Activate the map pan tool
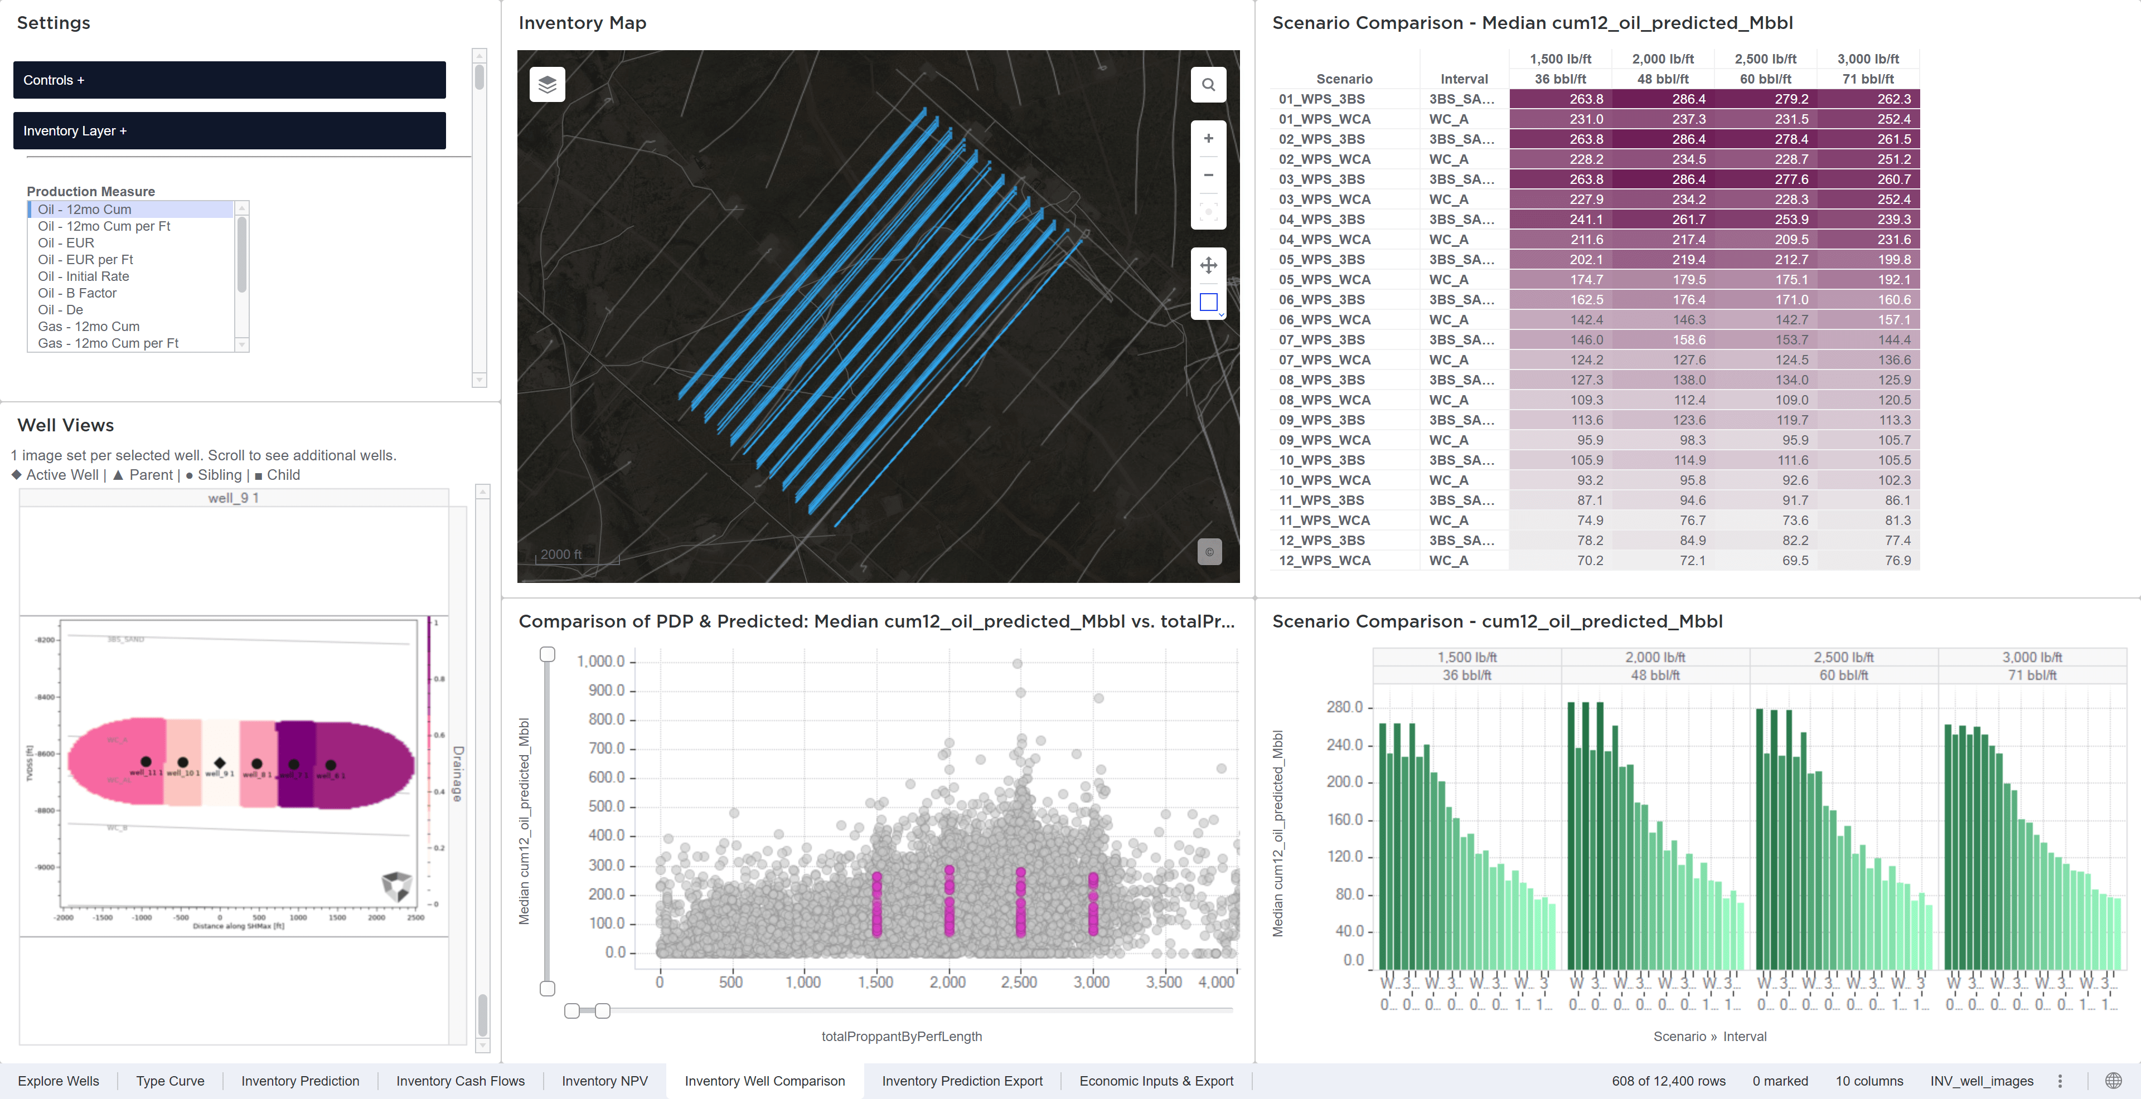The image size is (2141, 1099). click(1208, 266)
